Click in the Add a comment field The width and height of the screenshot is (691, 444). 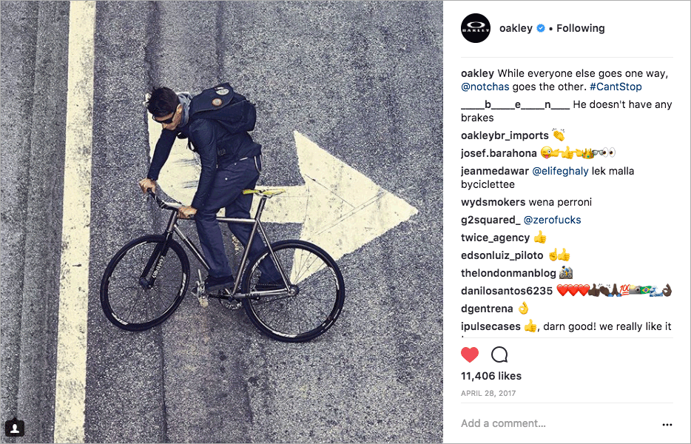(x=558, y=424)
